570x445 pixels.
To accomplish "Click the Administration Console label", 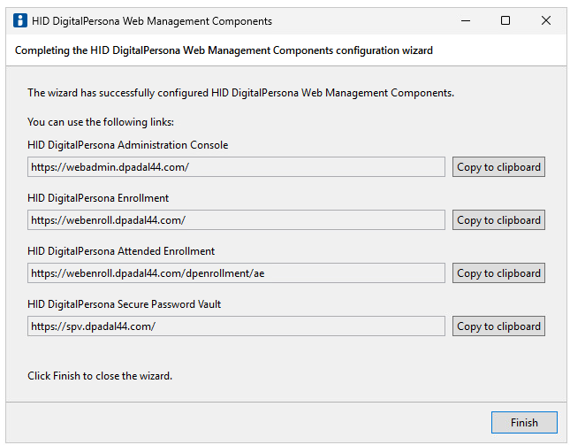I will (128, 145).
